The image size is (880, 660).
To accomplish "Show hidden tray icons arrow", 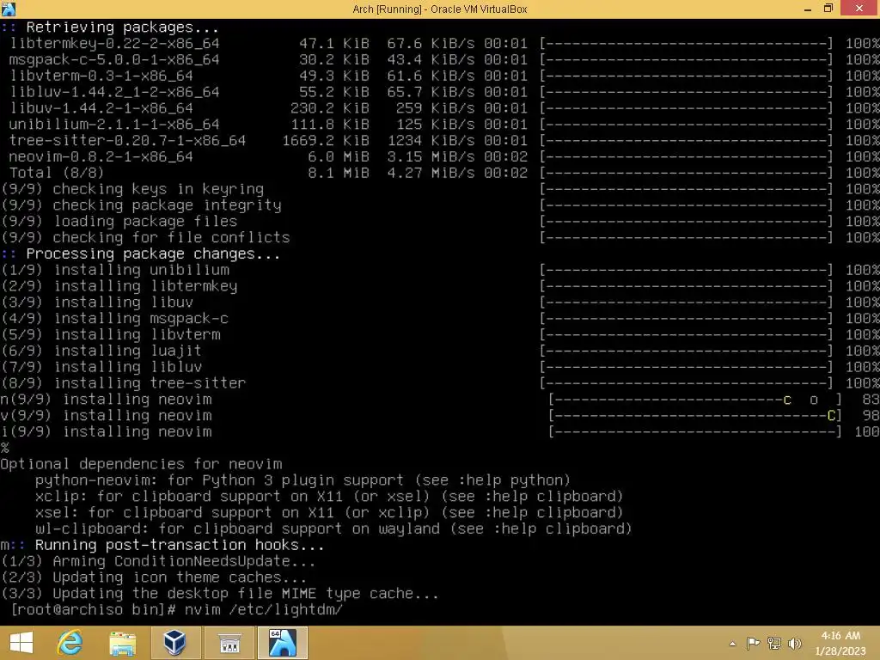I will [x=732, y=644].
